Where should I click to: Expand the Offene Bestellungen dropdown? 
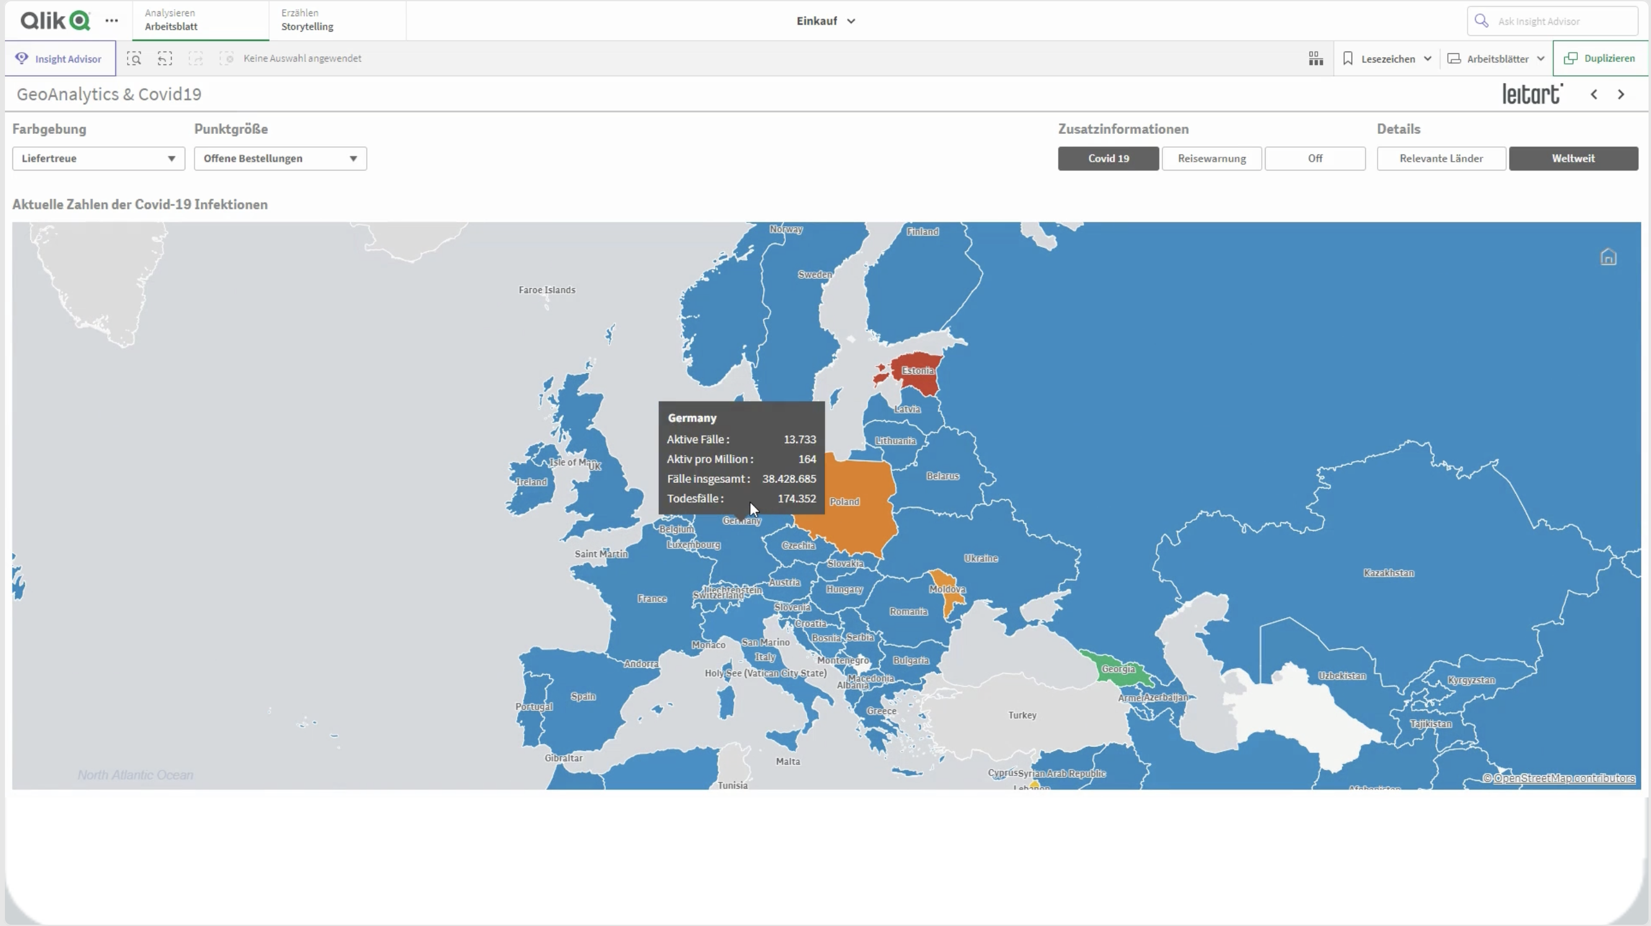(281, 158)
